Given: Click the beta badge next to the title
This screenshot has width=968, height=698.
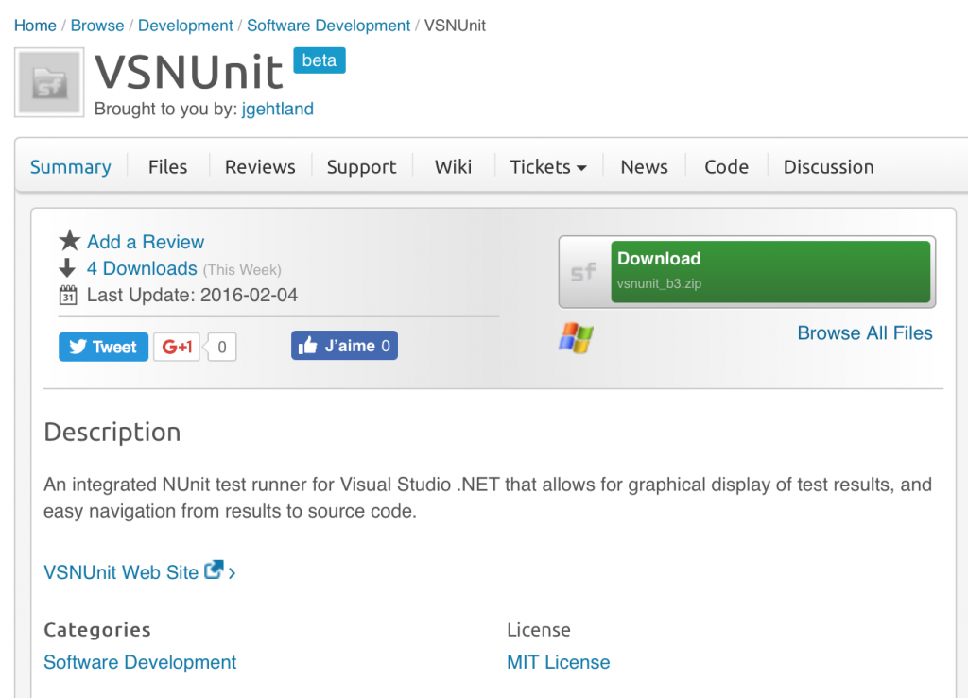Looking at the screenshot, I should click(320, 60).
